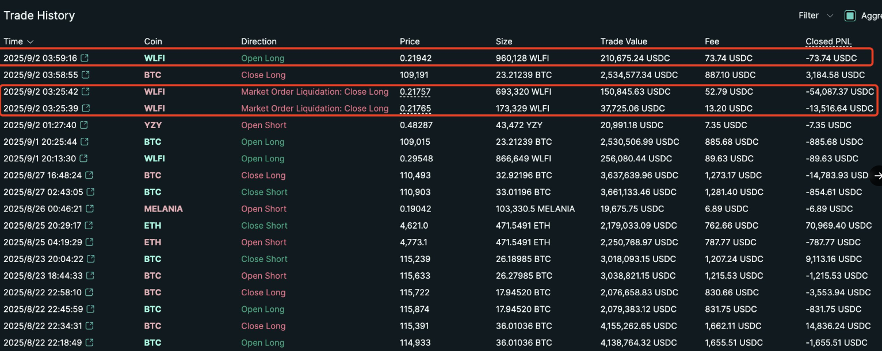Viewport: 882px width, 351px height.
Task: Click liquidation price 0.21765
Action: [x=415, y=109]
